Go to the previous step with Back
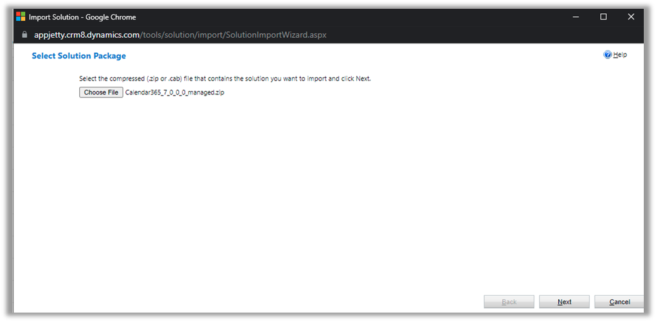This screenshot has height=322, width=657. 508,302
